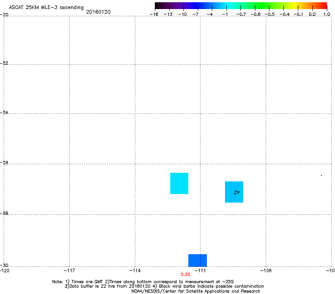
Task: Click the -26 latitude axis label
Action: (x=4, y=163)
